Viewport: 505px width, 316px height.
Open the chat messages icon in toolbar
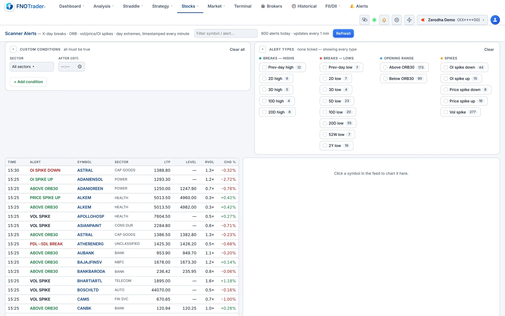coord(365,20)
